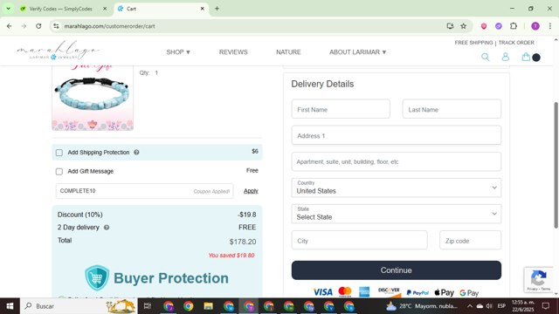The height and width of the screenshot is (314, 559).
Task: Click the Marahlago logo
Action: click(x=59, y=51)
